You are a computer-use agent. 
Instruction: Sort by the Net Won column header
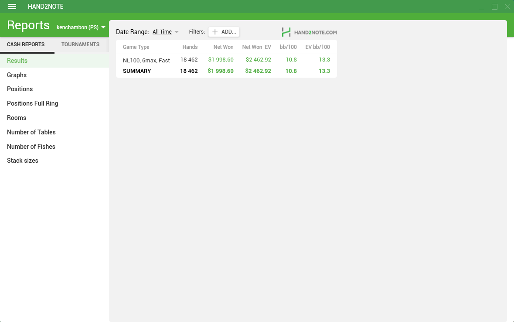[x=224, y=47]
